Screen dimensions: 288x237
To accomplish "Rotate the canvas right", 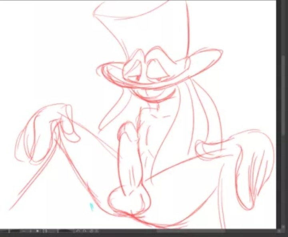I will tap(84, 231).
